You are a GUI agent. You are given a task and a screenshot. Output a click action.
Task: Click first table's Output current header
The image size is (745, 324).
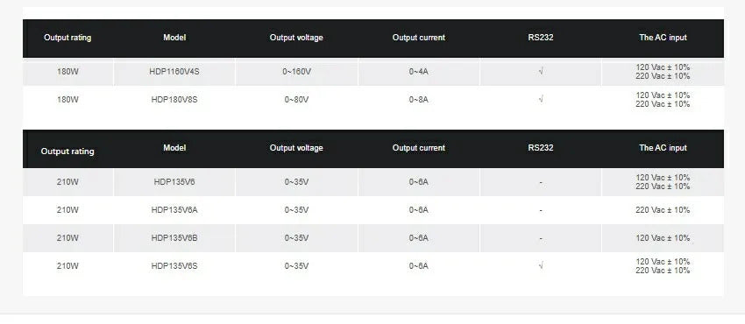point(419,38)
